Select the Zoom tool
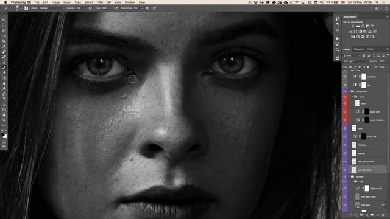This screenshot has width=390, height=219. tap(4, 120)
